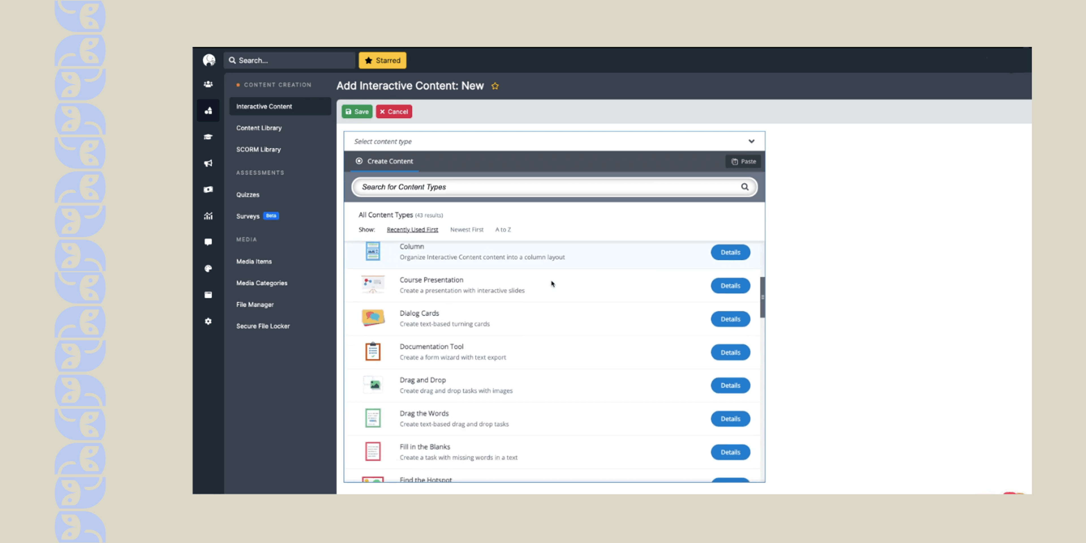The height and width of the screenshot is (543, 1086).
Task: Click the Column title text
Action: (412, 246)
